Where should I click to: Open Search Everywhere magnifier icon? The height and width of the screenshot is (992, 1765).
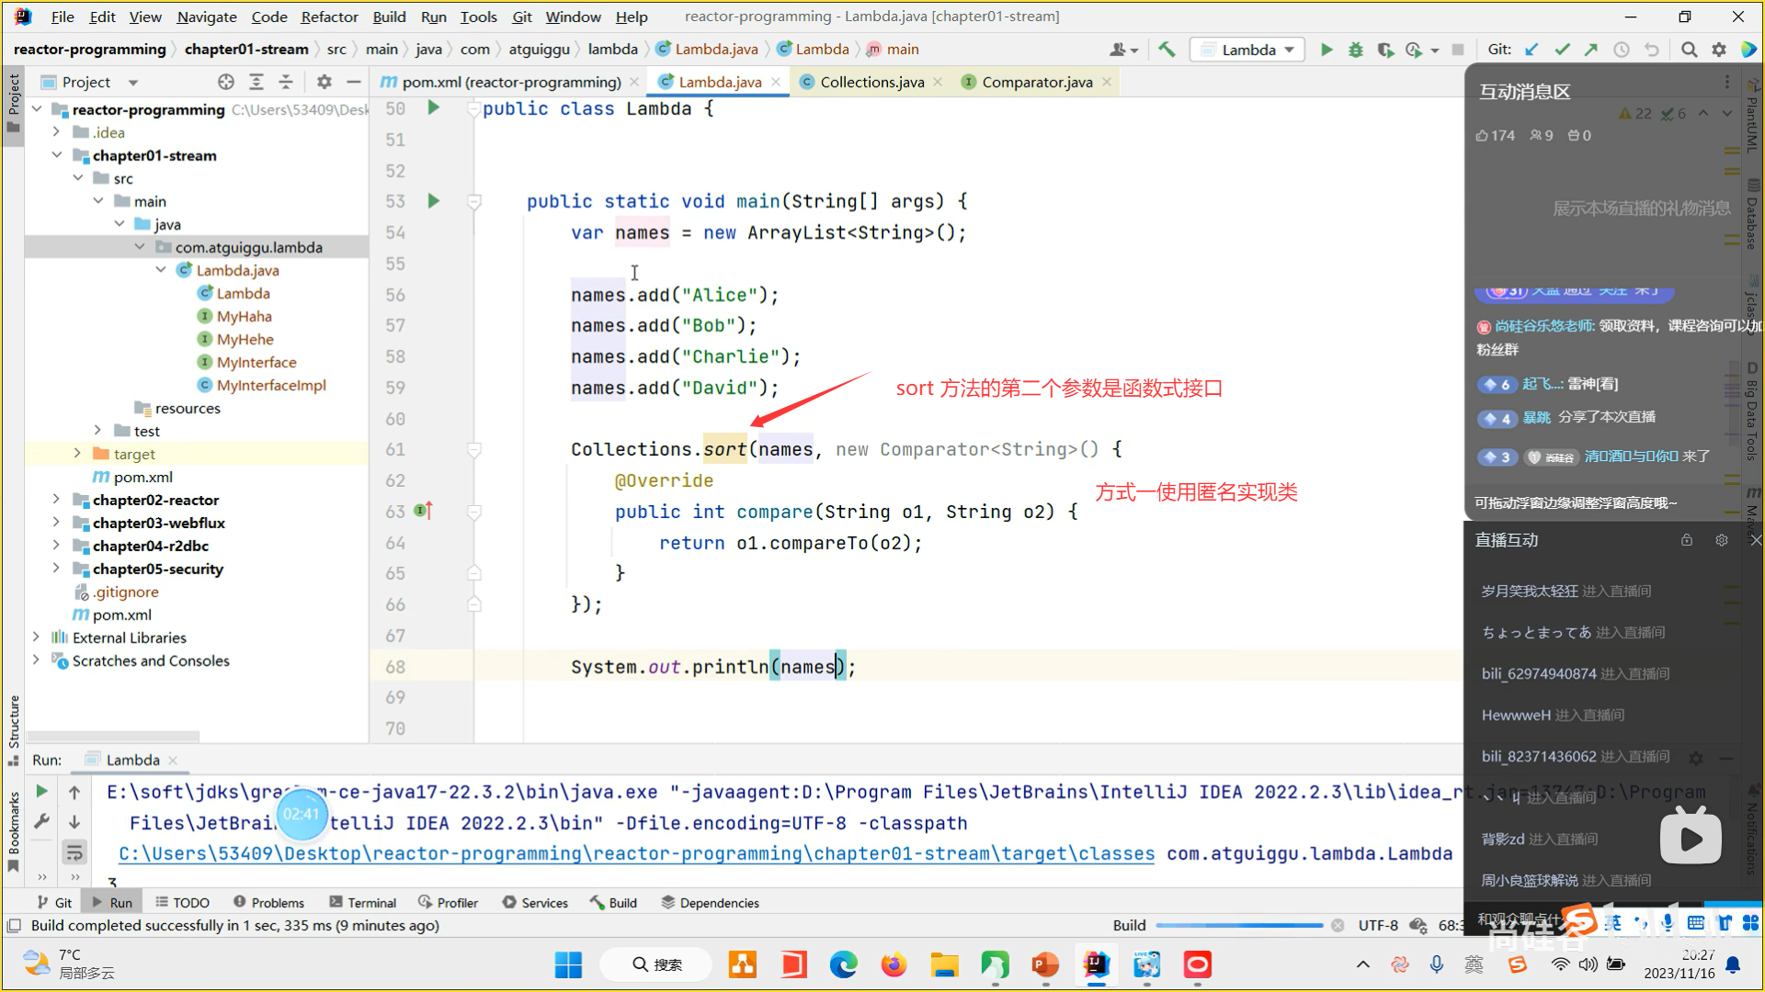1689,50
